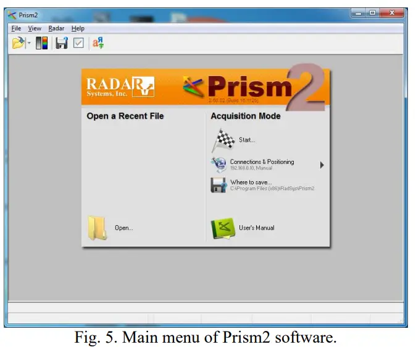Click the yellow folder Open icon
This screenshot has width=416, height=347.
pyautogui.click(x=97, y=228)
